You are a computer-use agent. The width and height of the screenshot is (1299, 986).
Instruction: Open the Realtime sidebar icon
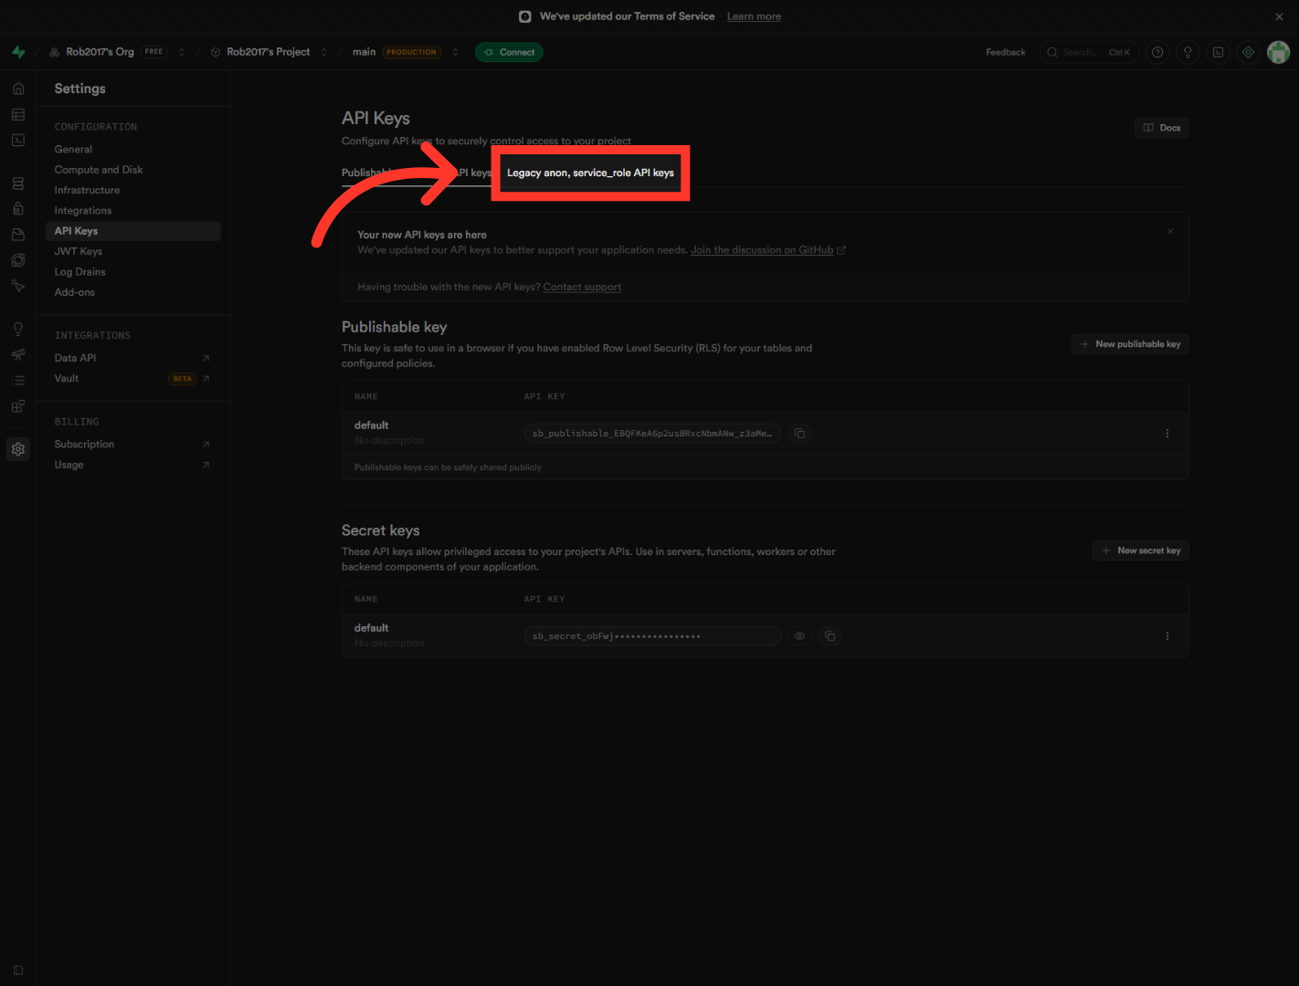pos(18,286)
